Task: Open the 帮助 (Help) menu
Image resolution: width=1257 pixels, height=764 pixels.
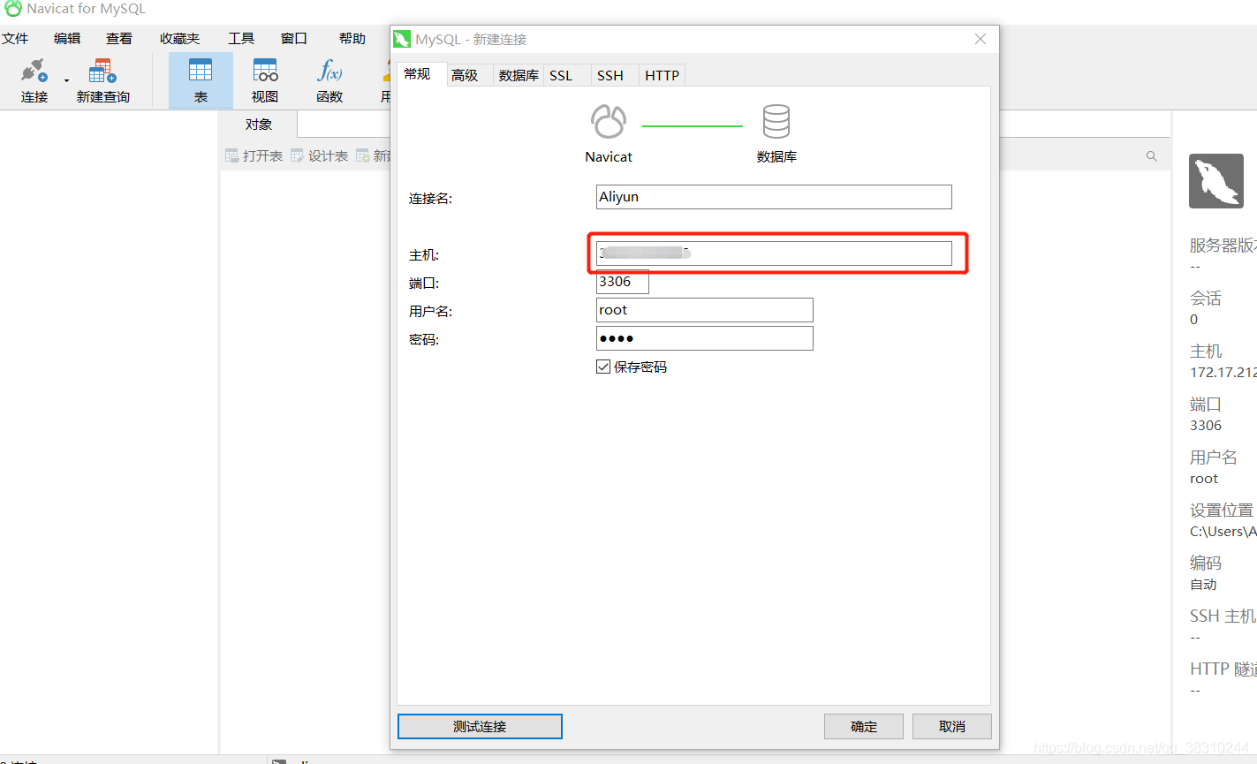Action: (x=352, y=38)
